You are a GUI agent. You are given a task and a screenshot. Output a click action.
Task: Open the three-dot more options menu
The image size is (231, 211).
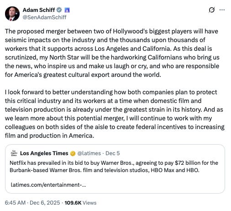(222, 10)
